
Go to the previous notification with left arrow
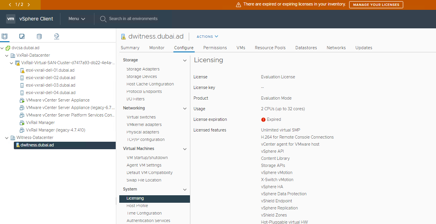click(x=10, y=5)
